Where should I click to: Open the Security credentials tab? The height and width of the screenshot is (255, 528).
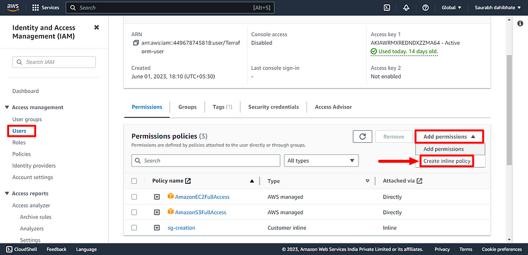click(x=273, y=107)
